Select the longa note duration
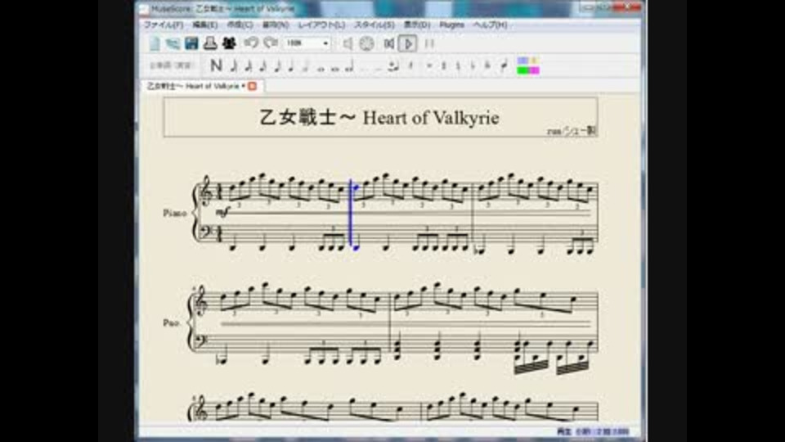 pyautogui.click(x=350, y=65)
